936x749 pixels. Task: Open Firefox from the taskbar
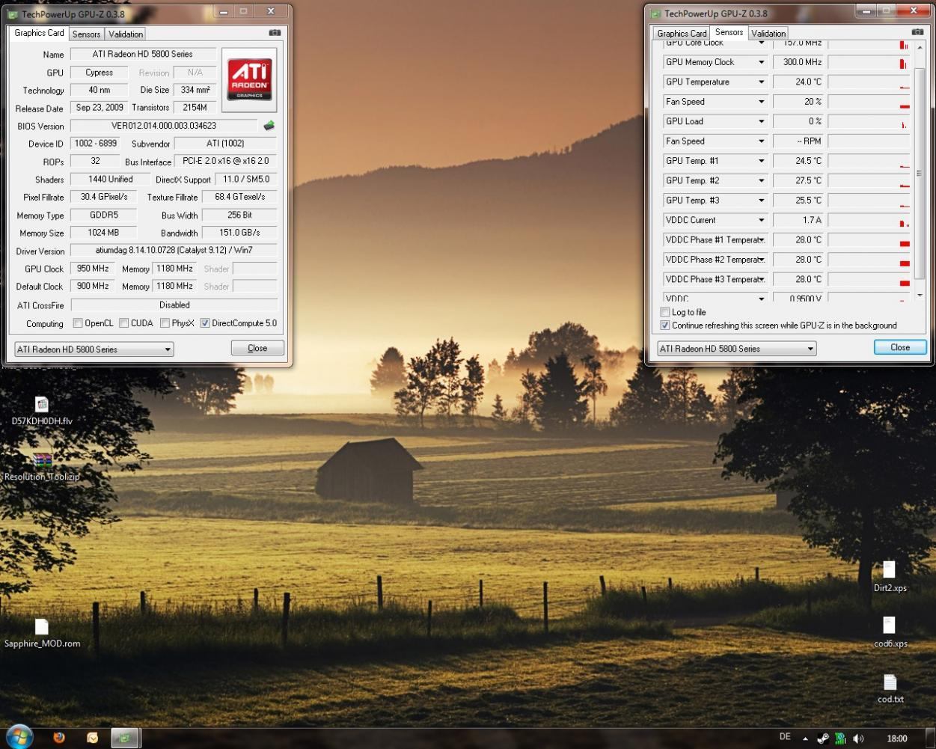tap(59, 738)
